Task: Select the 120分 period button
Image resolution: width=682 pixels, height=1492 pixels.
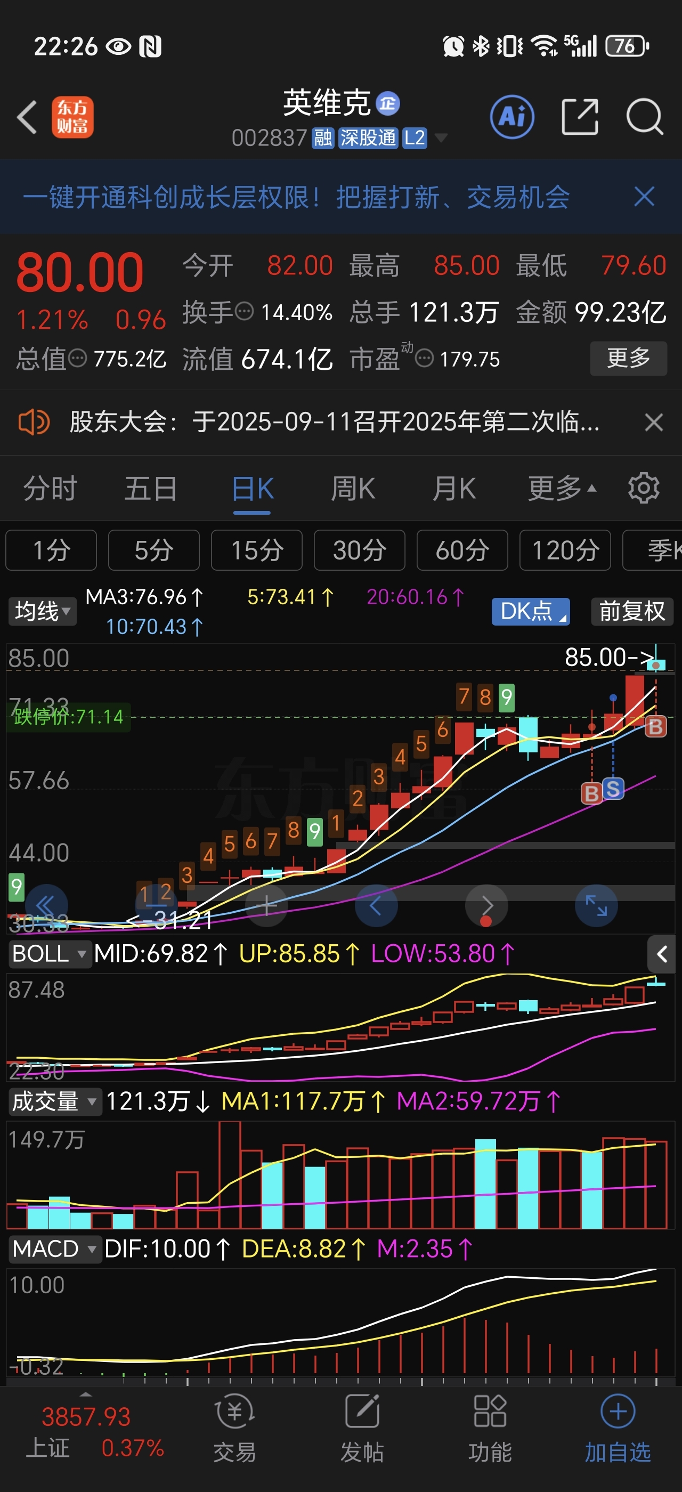Action: click(x=565, y=550)
